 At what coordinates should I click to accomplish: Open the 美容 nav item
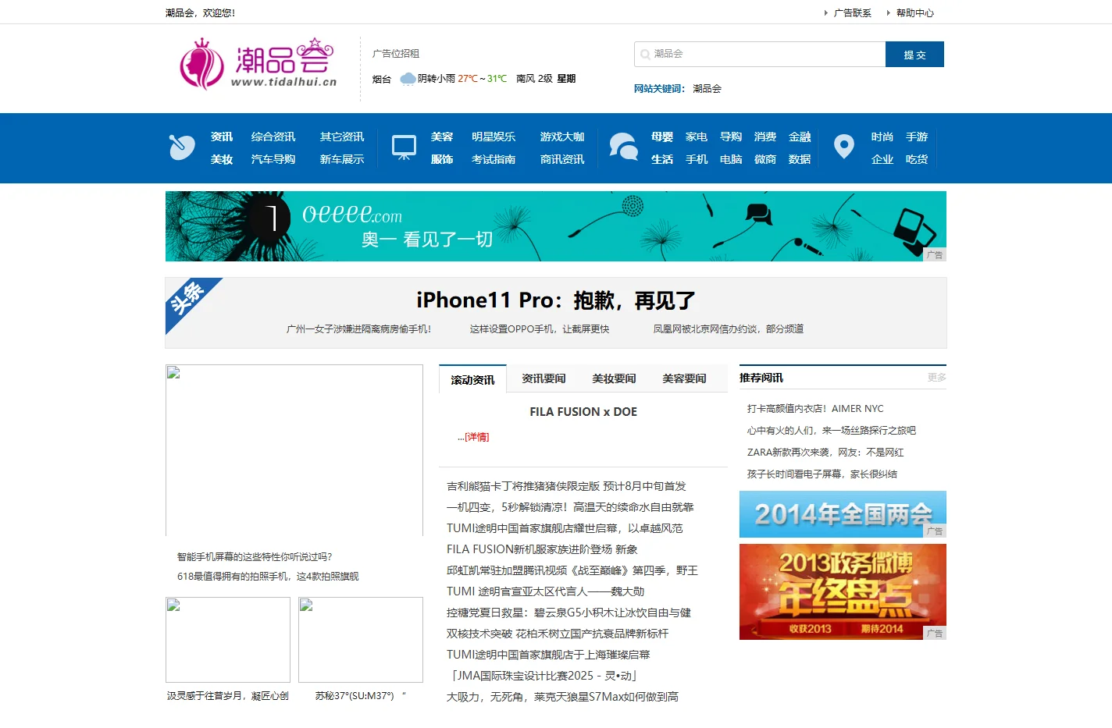click(x=442, y=137)
